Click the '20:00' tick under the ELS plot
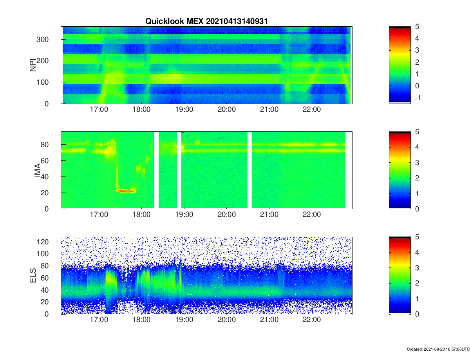The height and width of the screenshot is (353, 470). 227,320
